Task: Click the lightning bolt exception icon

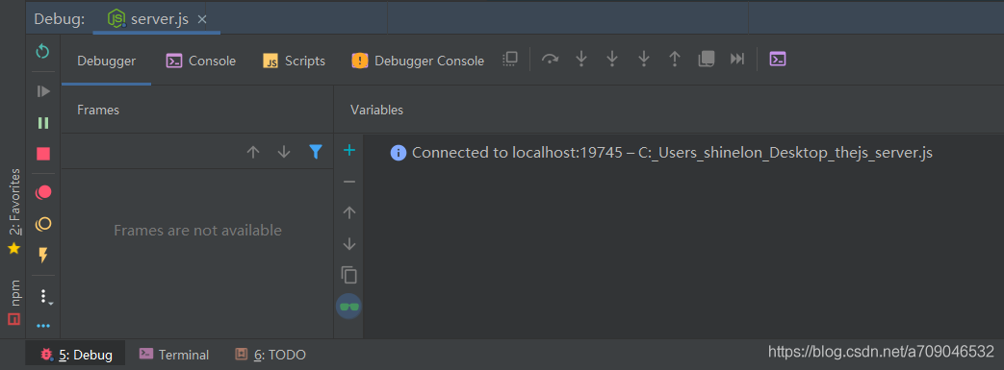Action: 43,256
